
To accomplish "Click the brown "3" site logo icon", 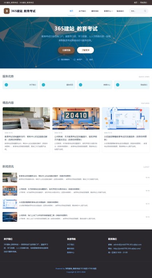I will [x=7, y=11].
